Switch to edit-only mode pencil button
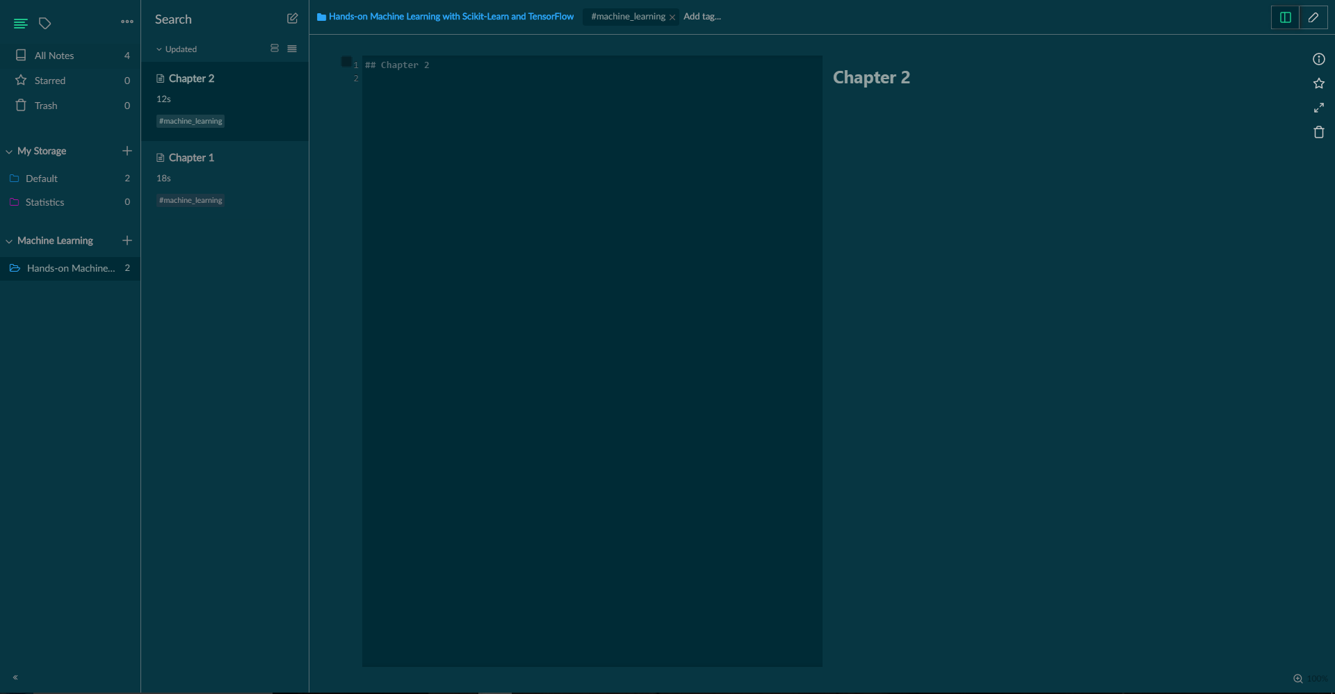This screenshot has width=1335, height=694. [1313, 17]
